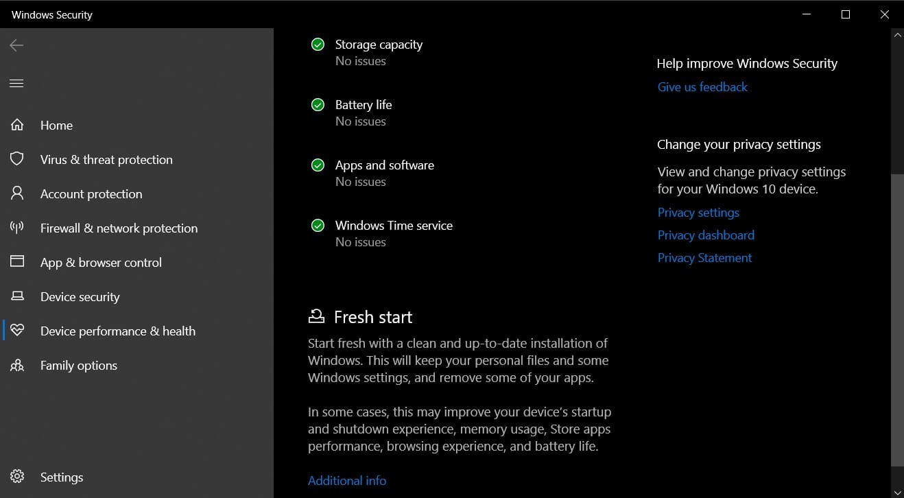This screenshot has height=498, width=904.
Task: Minimize the Windows Security window
Action: click(x=807, y=14)
